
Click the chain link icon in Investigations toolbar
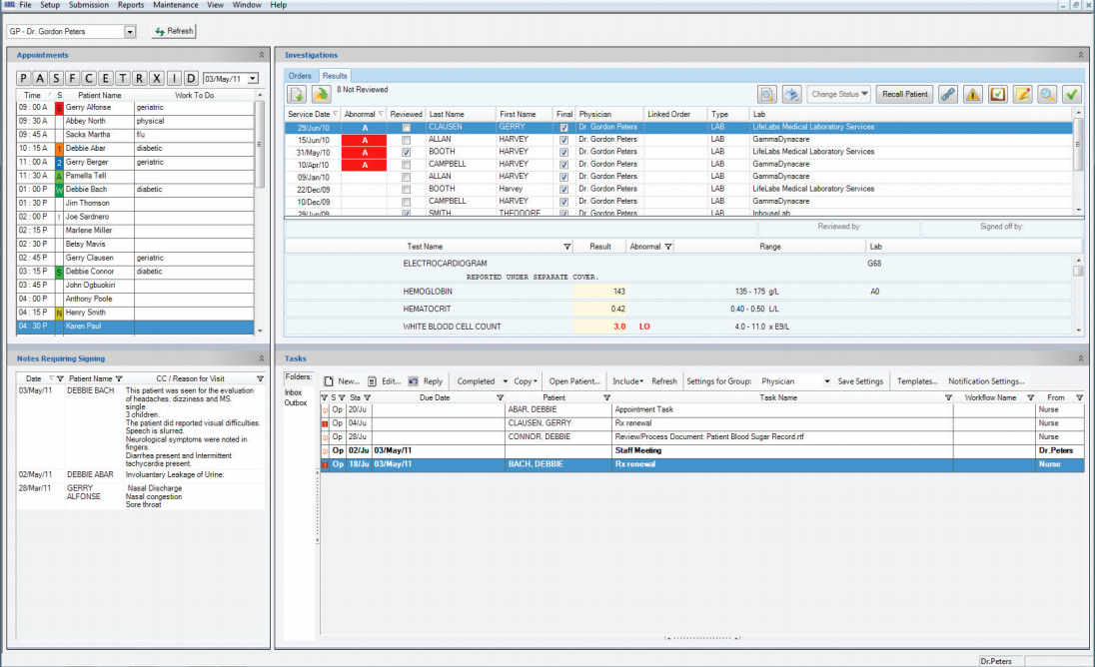(948, 94)
